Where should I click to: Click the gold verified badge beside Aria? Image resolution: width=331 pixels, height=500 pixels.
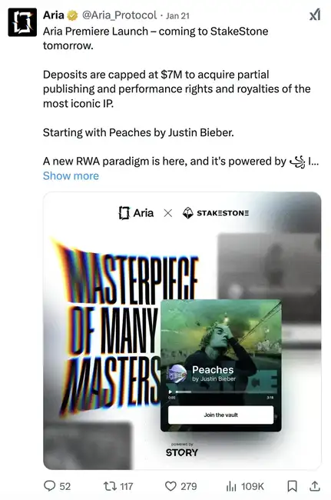[x=73, y=15]
